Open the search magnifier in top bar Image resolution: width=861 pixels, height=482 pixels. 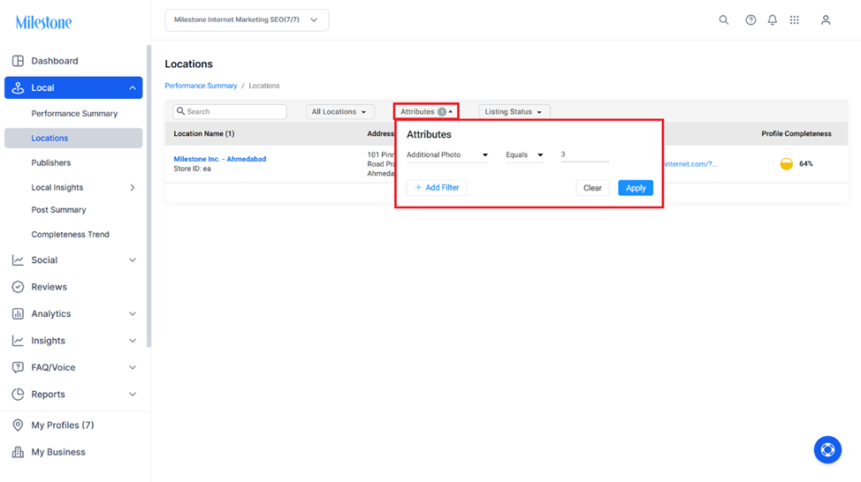coord(724,19)
